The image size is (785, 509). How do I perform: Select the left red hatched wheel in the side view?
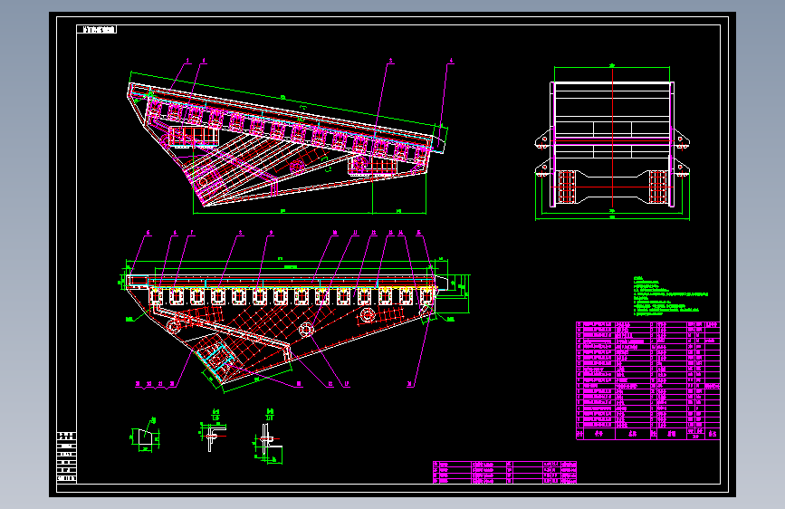pyautogui.click(x=567, y=187)
